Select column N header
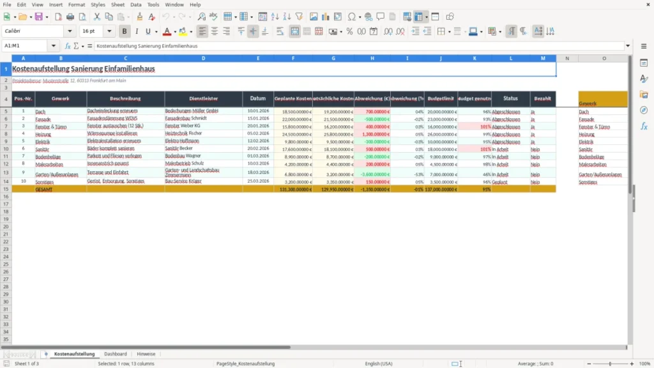The width and height of the screenshot is (654, 368). (x=567, y=58)
